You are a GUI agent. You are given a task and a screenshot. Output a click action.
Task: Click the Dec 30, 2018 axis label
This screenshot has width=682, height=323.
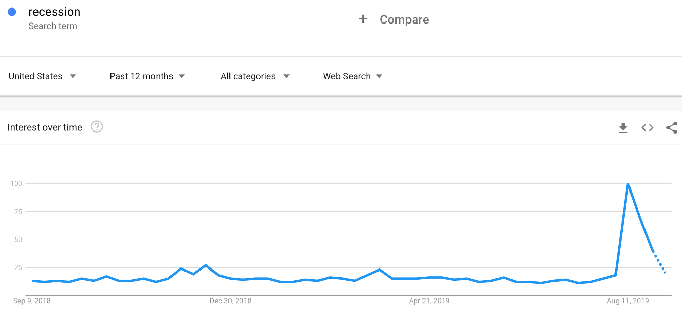[x=231, y=301]
